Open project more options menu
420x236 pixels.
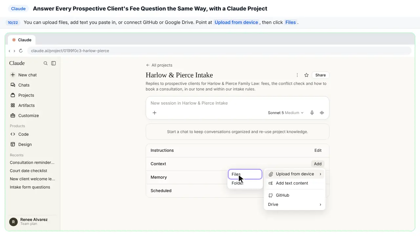pos(297,75)
